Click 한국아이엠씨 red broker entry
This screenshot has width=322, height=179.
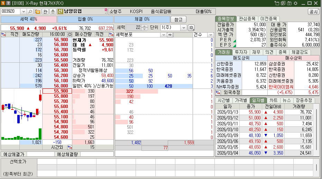(x=281, y=87)
